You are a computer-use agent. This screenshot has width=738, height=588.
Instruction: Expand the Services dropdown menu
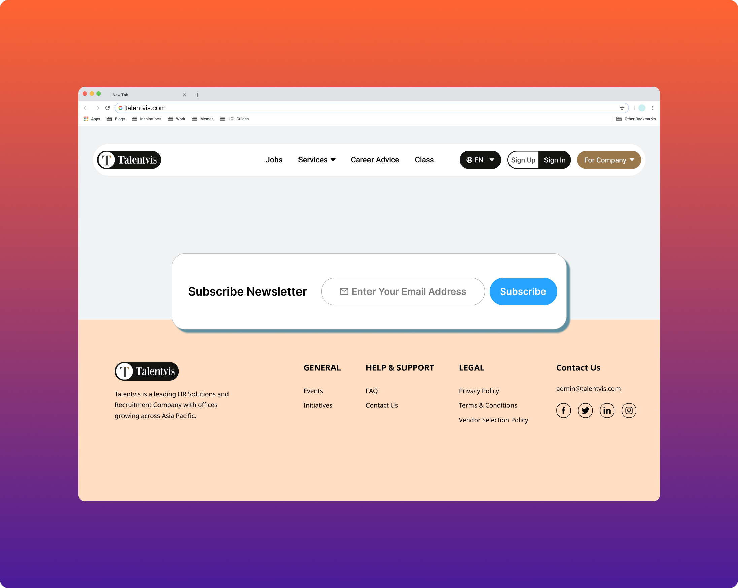tap(316, 160)
